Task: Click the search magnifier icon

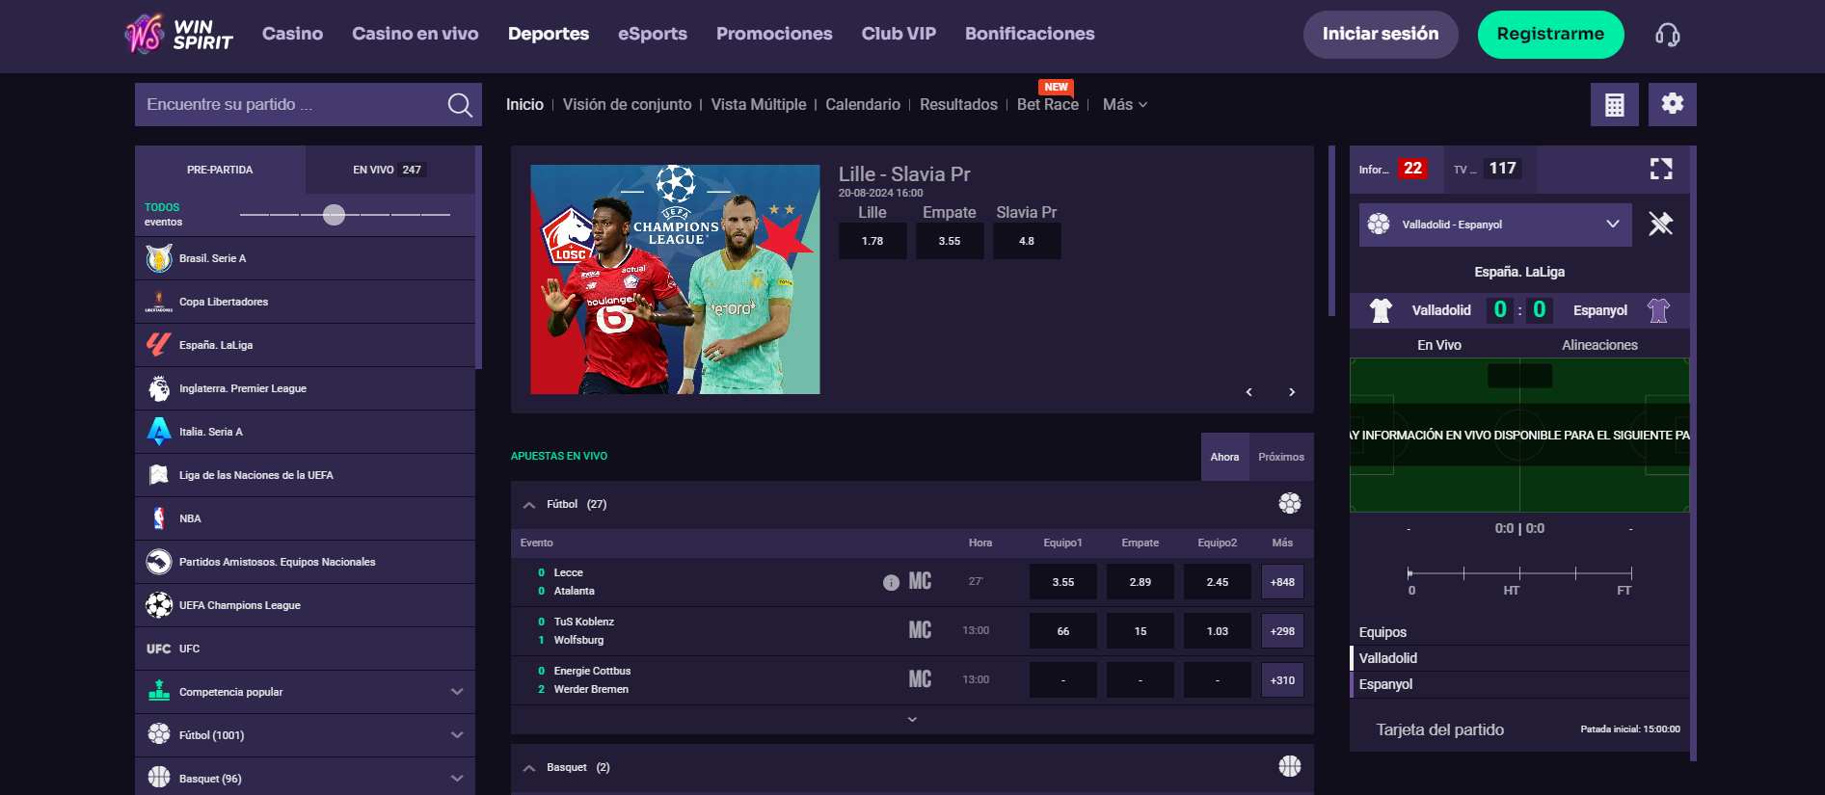Action: point(460,105)
